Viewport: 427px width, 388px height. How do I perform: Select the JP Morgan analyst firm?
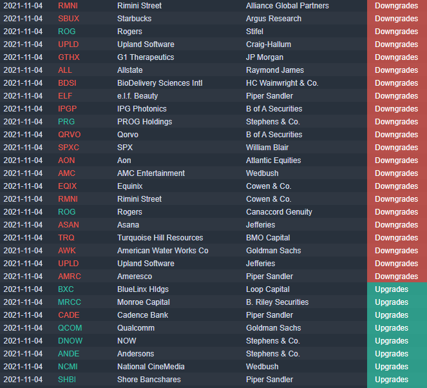(265, 57)
